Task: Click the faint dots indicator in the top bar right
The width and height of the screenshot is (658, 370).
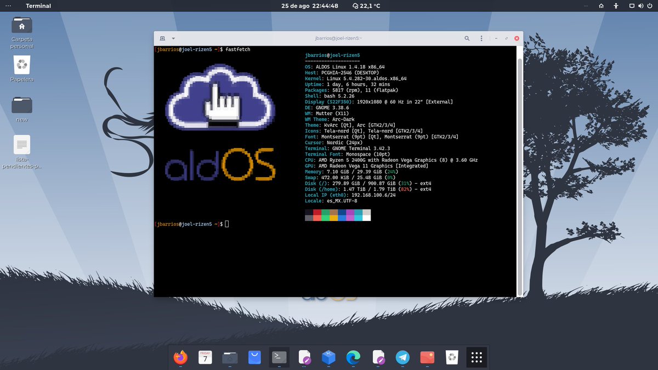Action: [x=586, y=6]
